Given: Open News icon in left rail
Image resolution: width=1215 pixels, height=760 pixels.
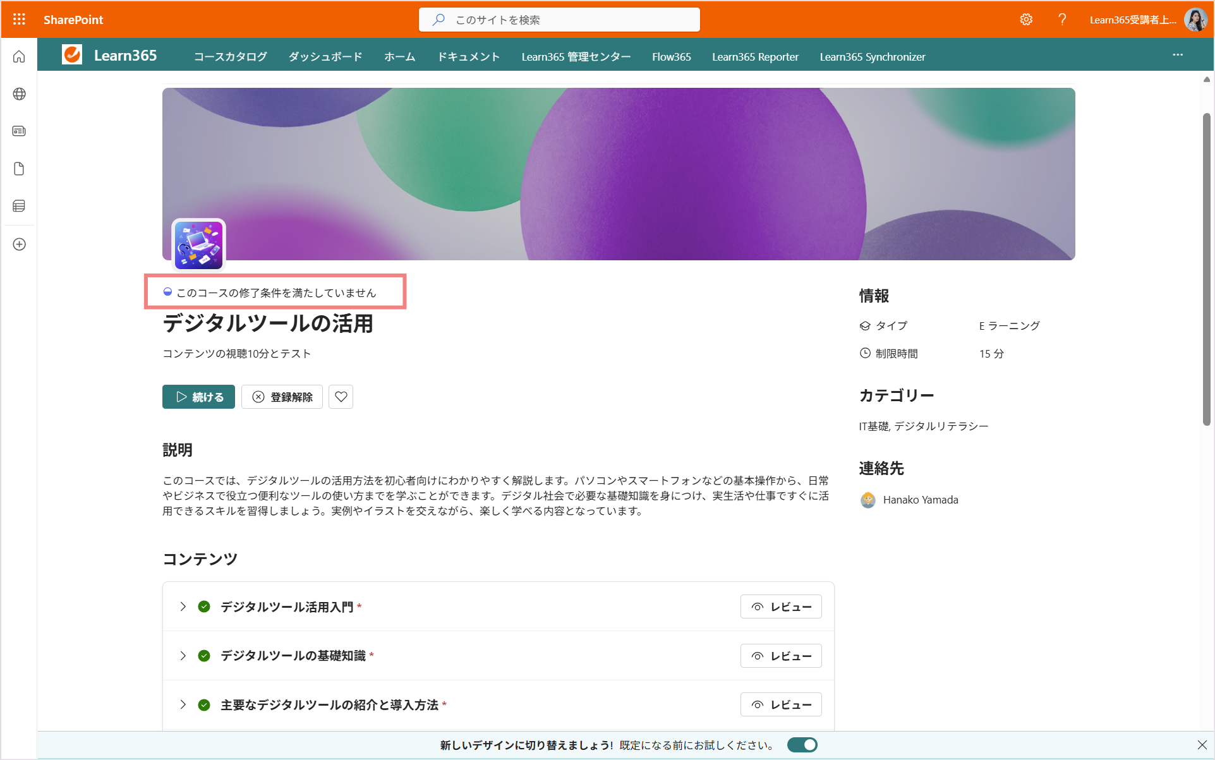Looking at the screenshot, I should coord(19,131).
